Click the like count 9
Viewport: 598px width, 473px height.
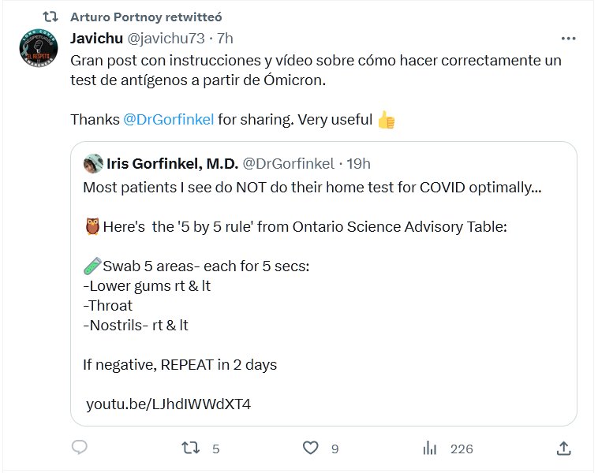coord(335,449)
